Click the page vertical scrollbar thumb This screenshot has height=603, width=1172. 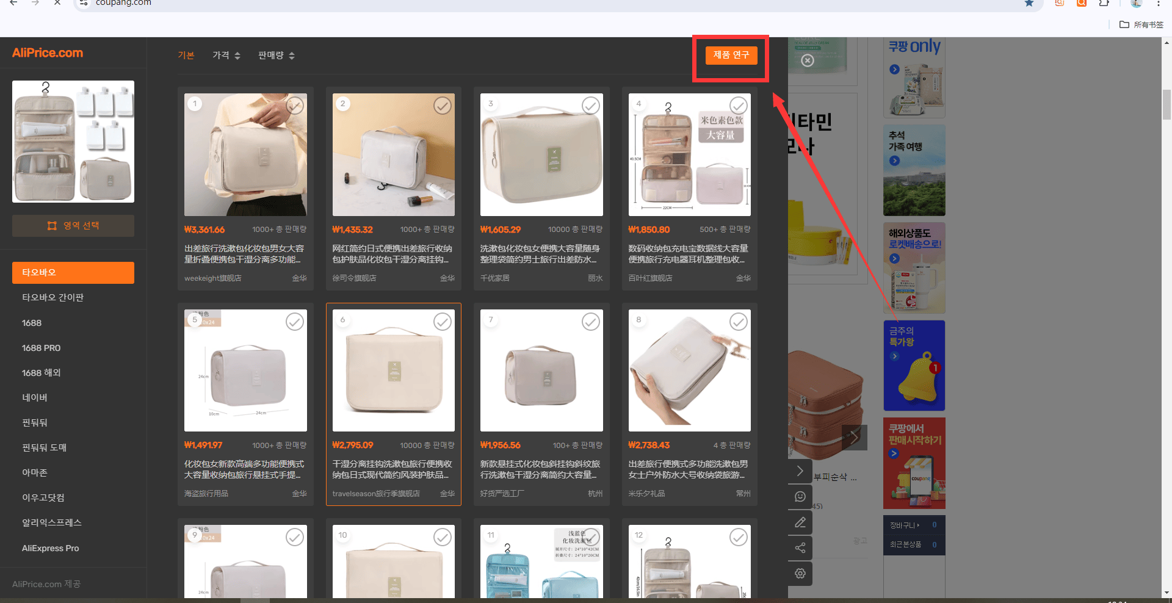tap(1167, 105)
